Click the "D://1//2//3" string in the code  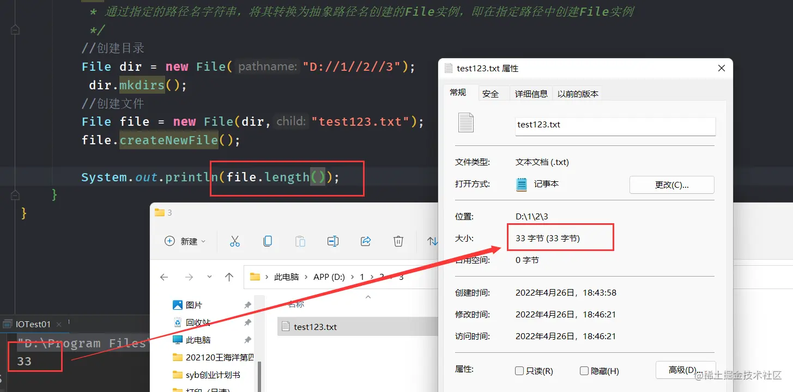[x=352, y=66]
